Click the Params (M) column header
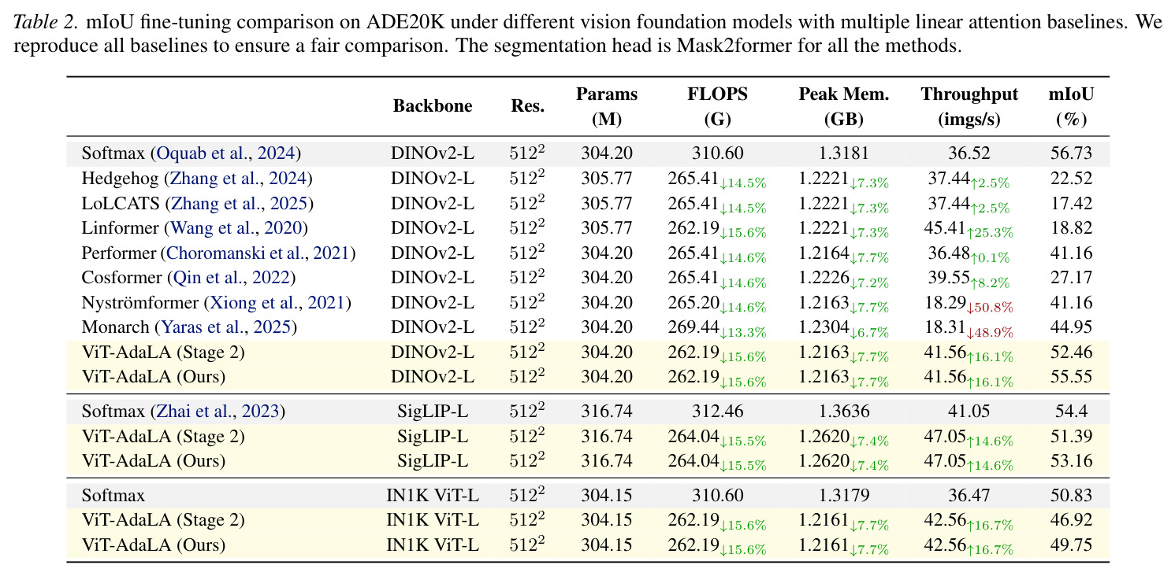The image size is (1175, 576). 607,107
